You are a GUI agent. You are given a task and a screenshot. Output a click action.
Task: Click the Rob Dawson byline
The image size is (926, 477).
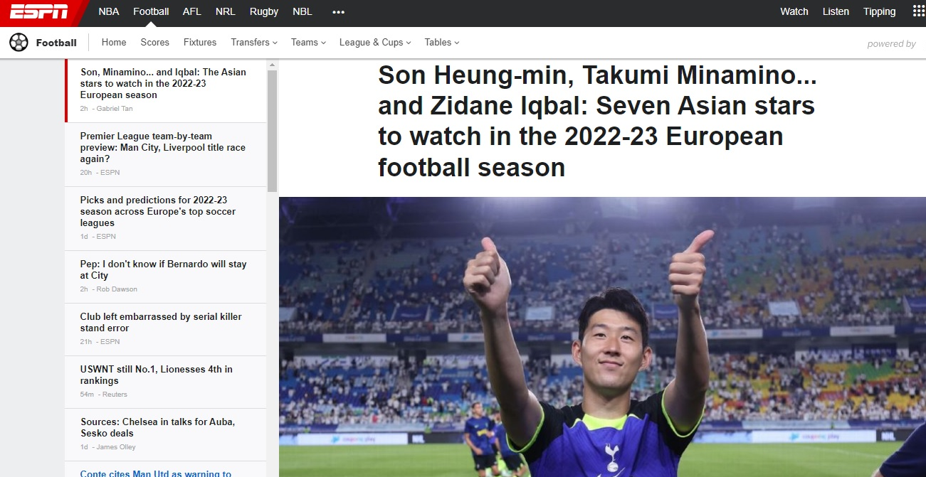117,289
